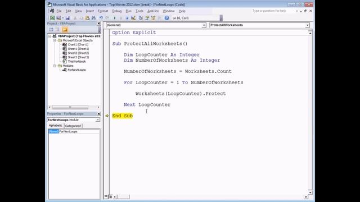Switch to the Categorized properties tab

73,126
